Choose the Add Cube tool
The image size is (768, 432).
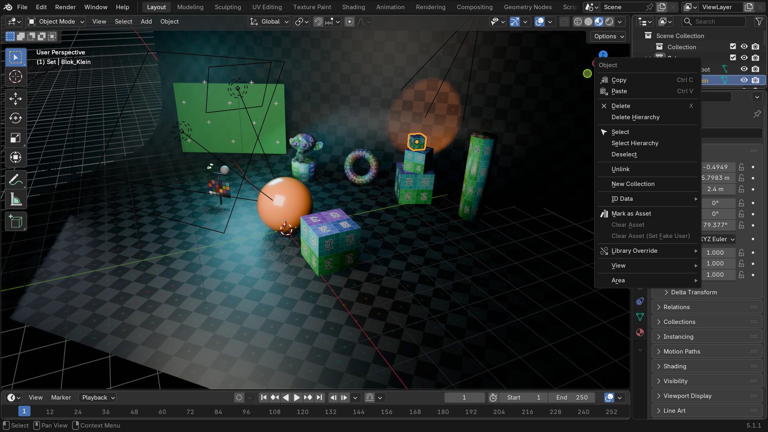click(x=16, y=221)
